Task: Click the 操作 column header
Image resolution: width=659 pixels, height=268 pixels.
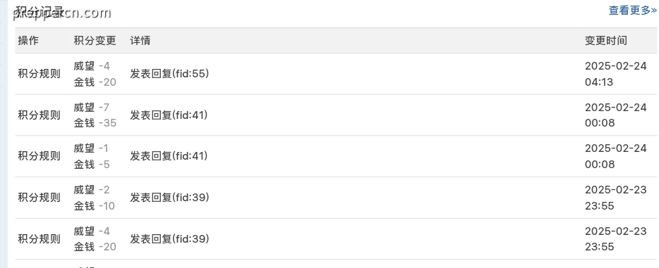Action: click(28, 41)
